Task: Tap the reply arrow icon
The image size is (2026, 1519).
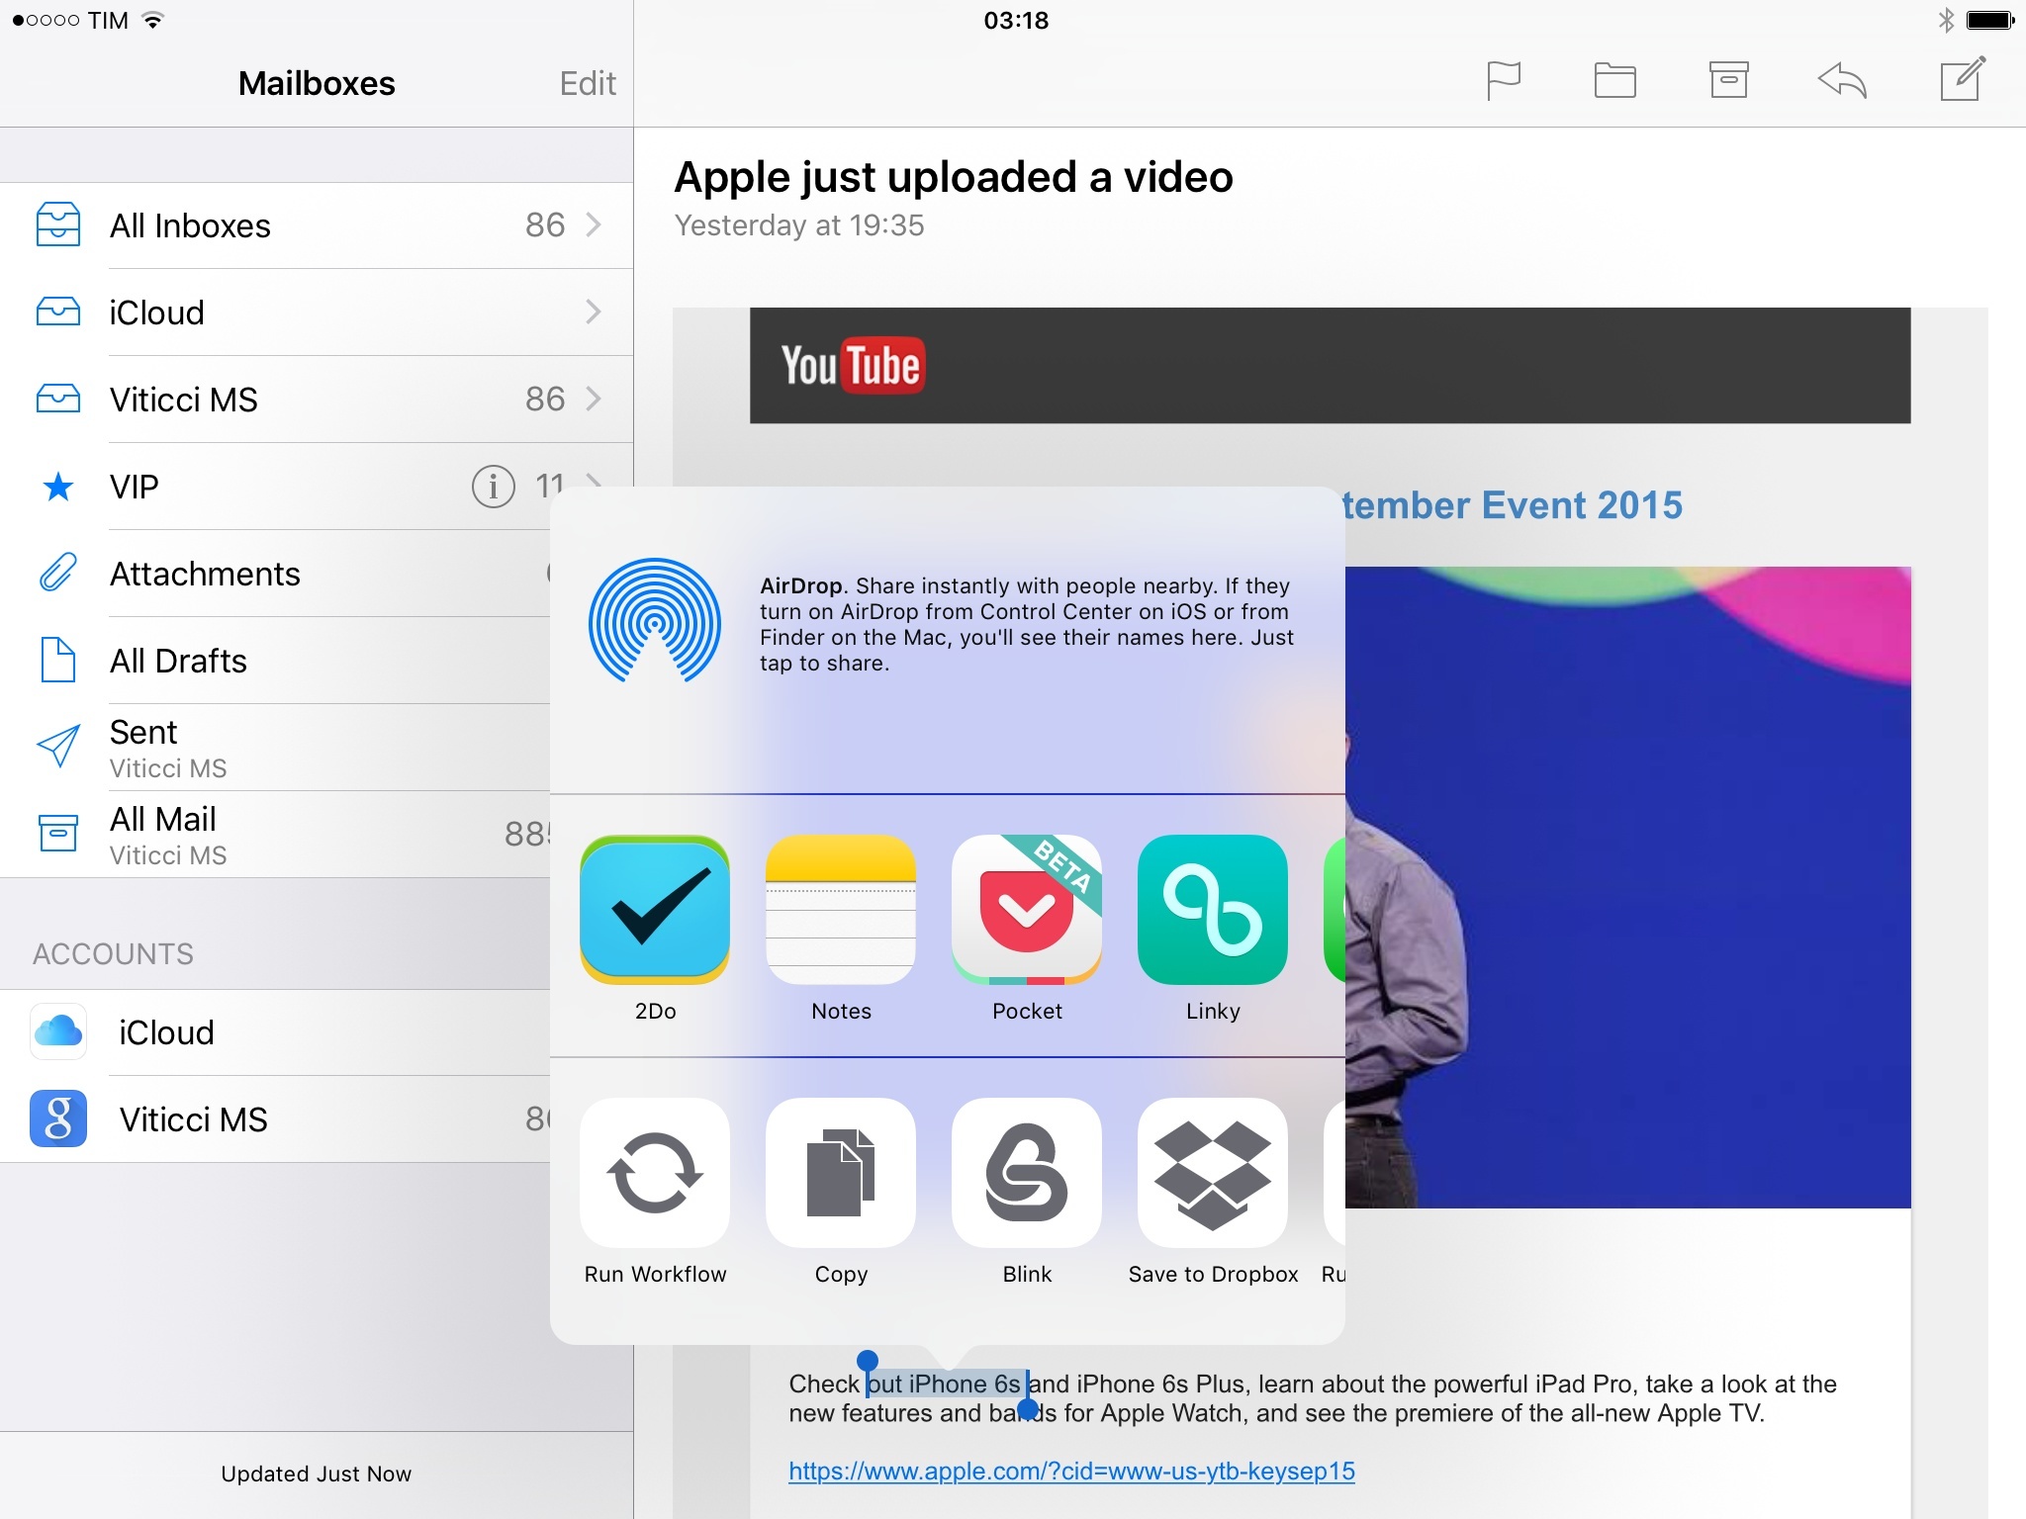Action: pos(1842,80)
